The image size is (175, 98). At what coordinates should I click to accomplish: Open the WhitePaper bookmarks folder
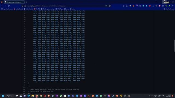(59, 9)
